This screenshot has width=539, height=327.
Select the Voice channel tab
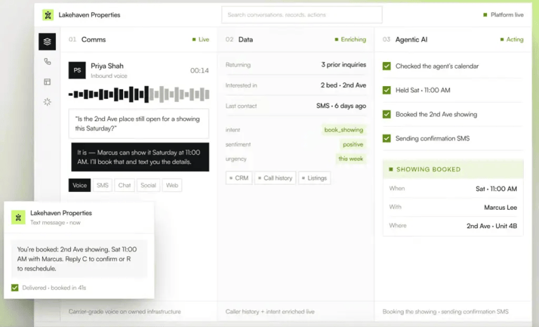(79, 185)
